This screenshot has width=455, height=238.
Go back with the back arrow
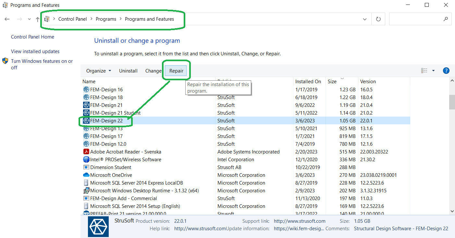coord(7,19)
